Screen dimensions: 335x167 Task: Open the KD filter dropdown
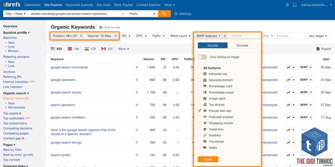pos(126,36)
